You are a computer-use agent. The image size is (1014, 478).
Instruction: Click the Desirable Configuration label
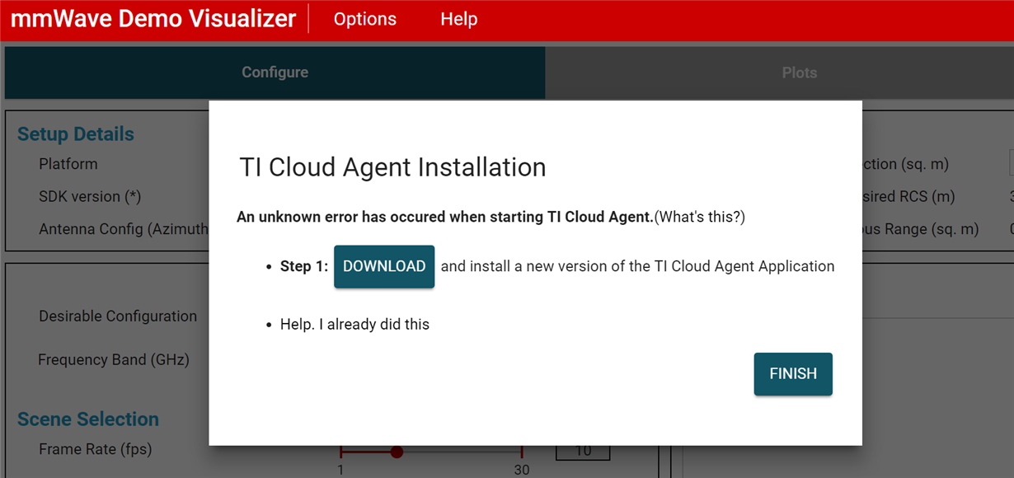click(x=118, y=316)
